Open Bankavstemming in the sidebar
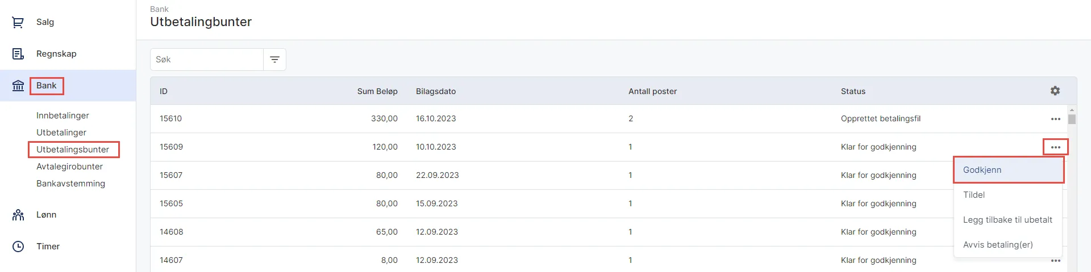This screenshot has height=272, width=1091. 70,184
